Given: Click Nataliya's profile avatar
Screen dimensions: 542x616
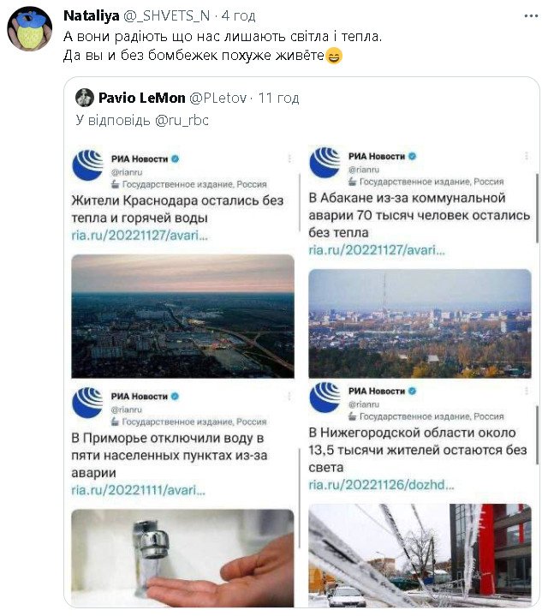Looking at the screenshot, I should pyautogui.click(x=29, y=27).
